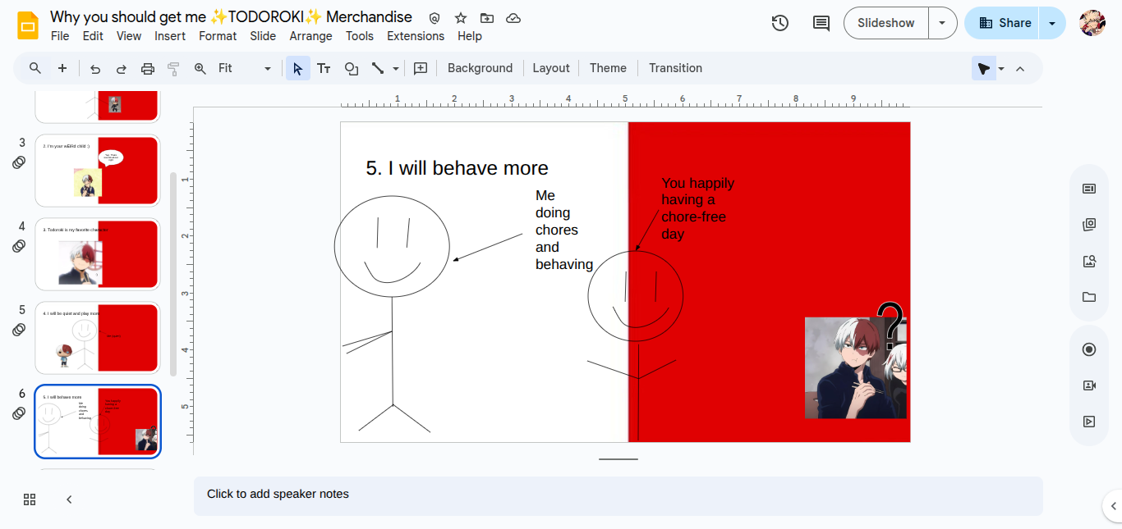Open the Edit menu
1122x529 pixels.
pos(93,36)
